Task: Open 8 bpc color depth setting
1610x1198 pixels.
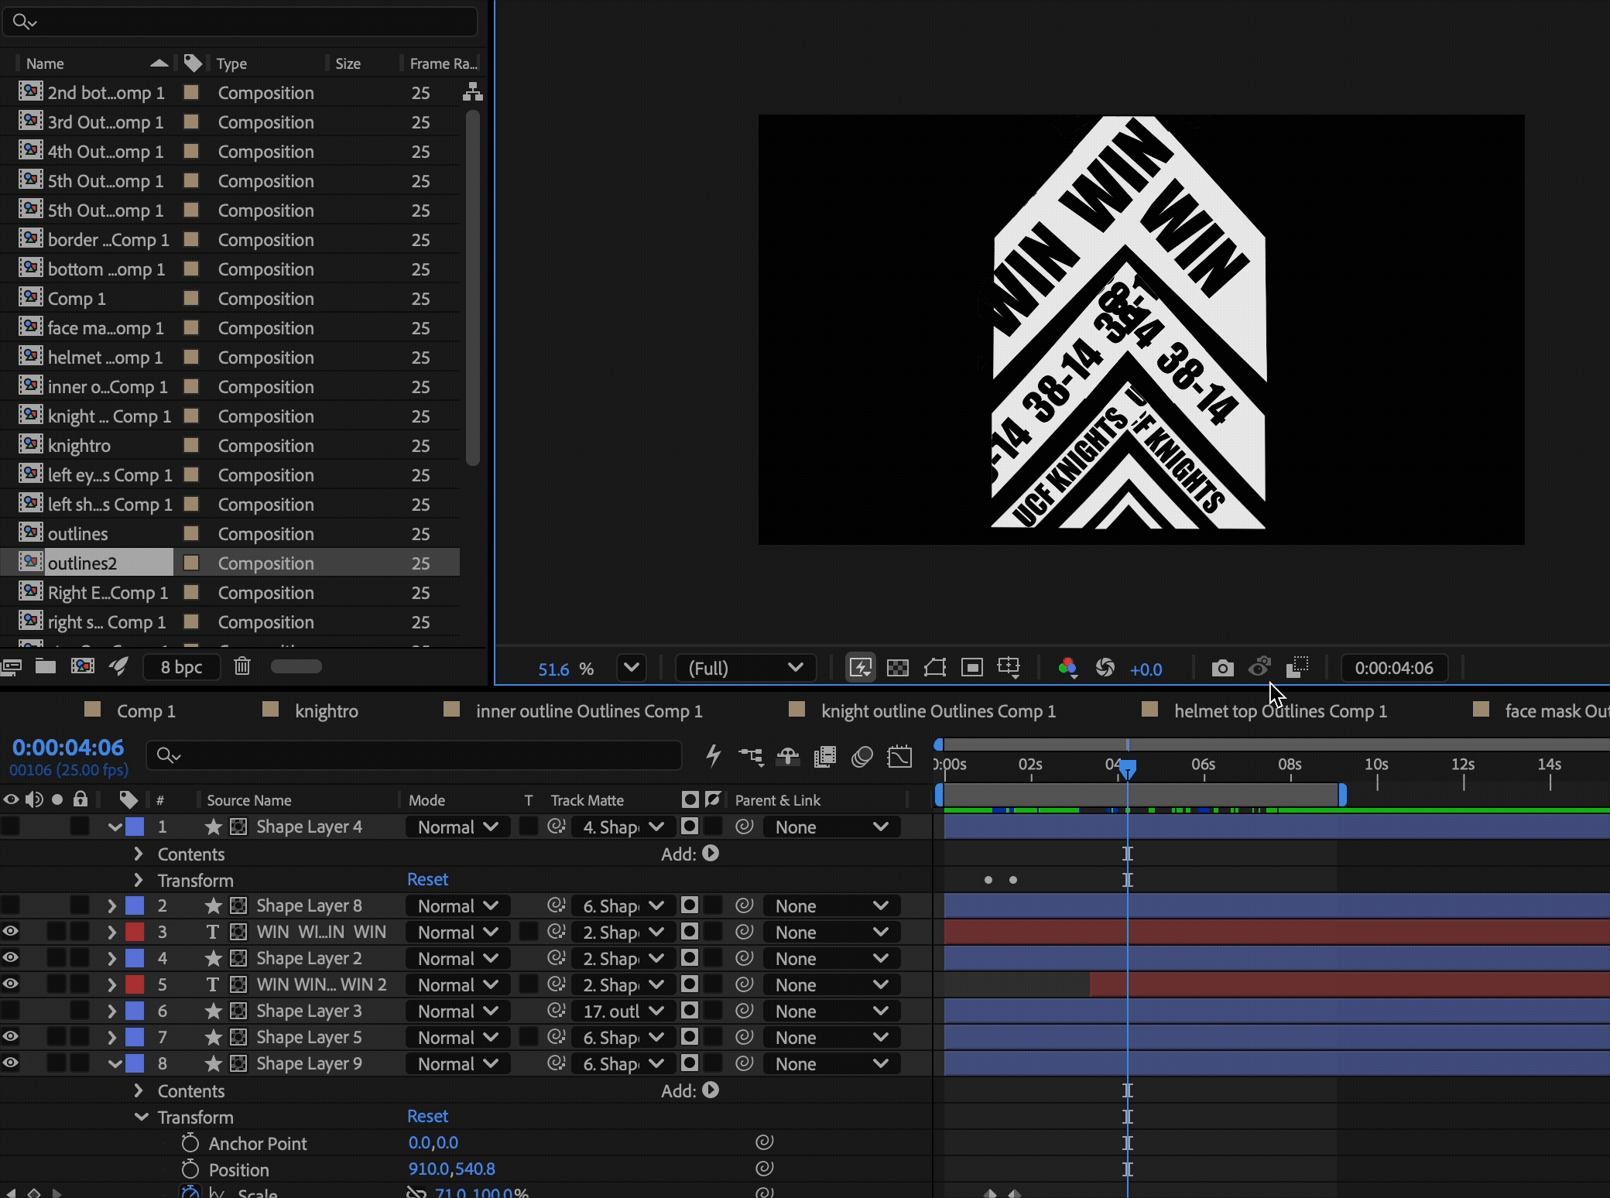Action: tap(181, 667)
